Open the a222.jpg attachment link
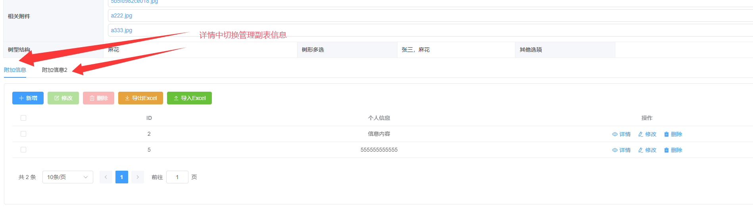Image resolution: width=753 pixels, height=208 pixels. tap(121, 15)
